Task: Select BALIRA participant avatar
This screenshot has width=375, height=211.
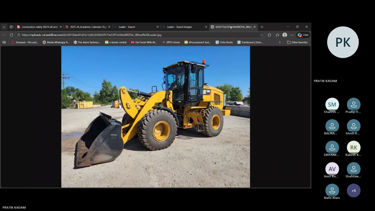Action: click(x=332, y=126)
